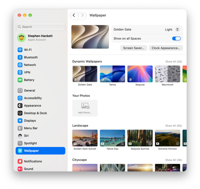Click the Sound speaker icon
The image size is (200, 189).
click(20, 169)
